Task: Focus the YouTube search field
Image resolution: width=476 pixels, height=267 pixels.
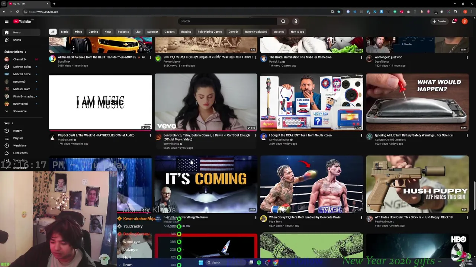Action: pyautogui.click(x=227, y=21)
